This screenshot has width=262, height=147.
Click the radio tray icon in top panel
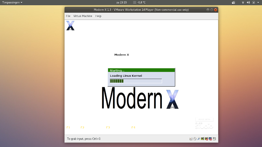coord(234,3)
